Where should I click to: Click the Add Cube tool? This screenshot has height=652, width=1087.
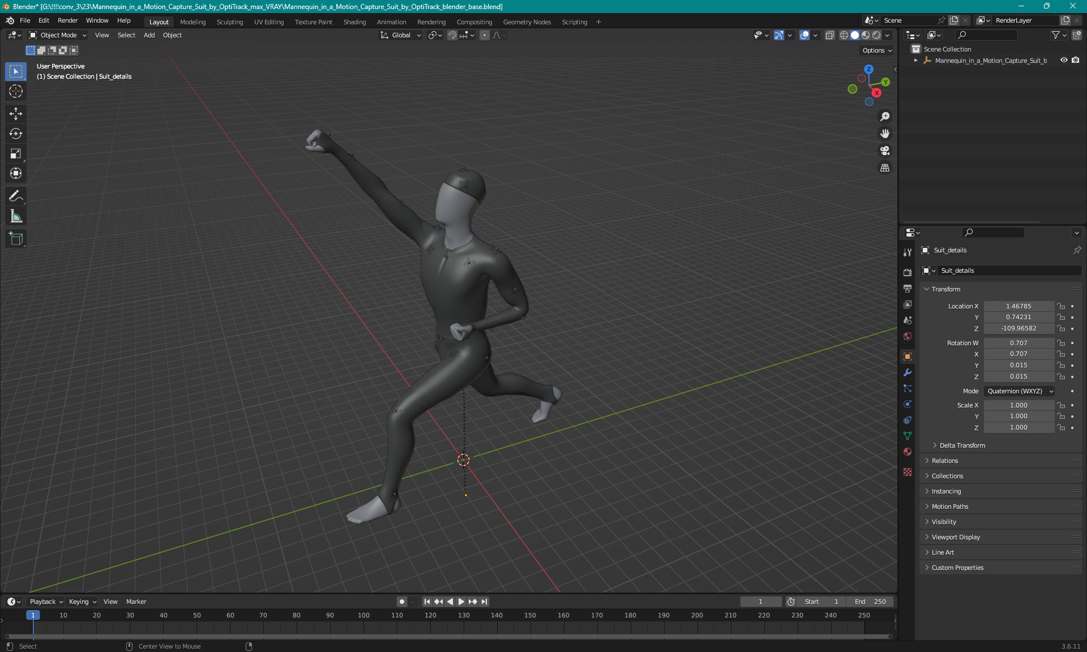(x=16, y=239)
